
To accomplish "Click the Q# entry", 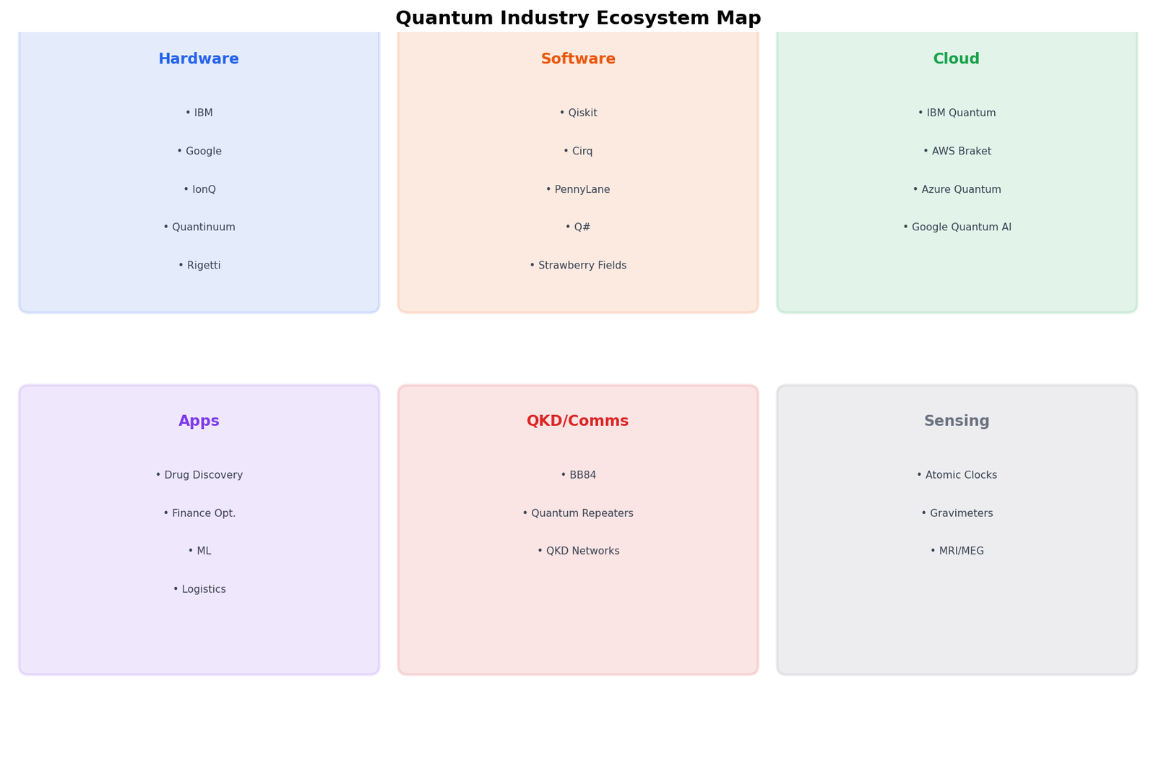I will pyautogui.click(x=578, y=227).
